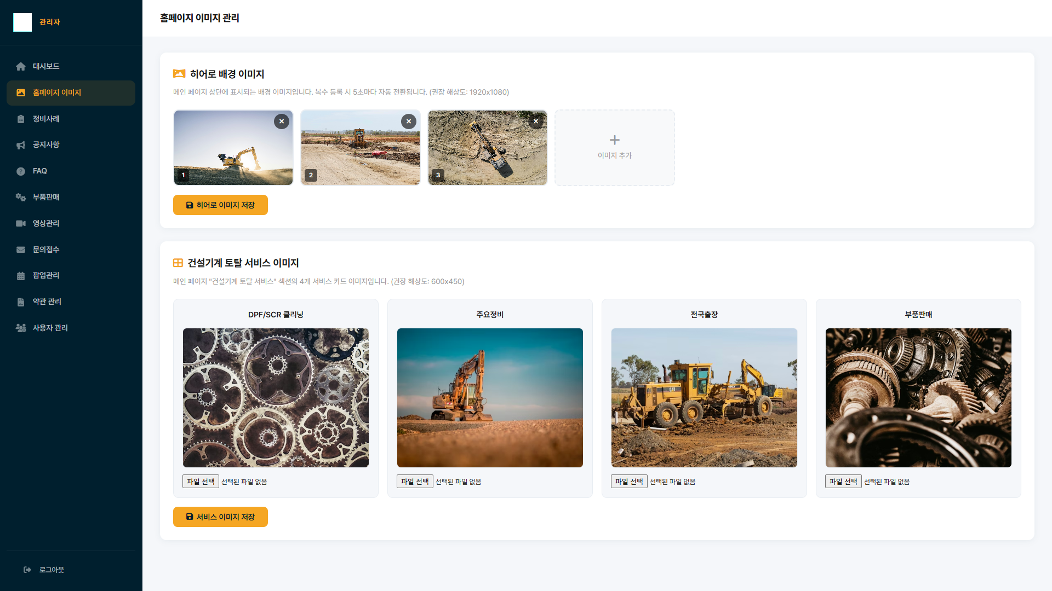Viewport: 1052px width, 591px height.
Task: Click the calendar icon beside 팝업관리
Action: 21,276
